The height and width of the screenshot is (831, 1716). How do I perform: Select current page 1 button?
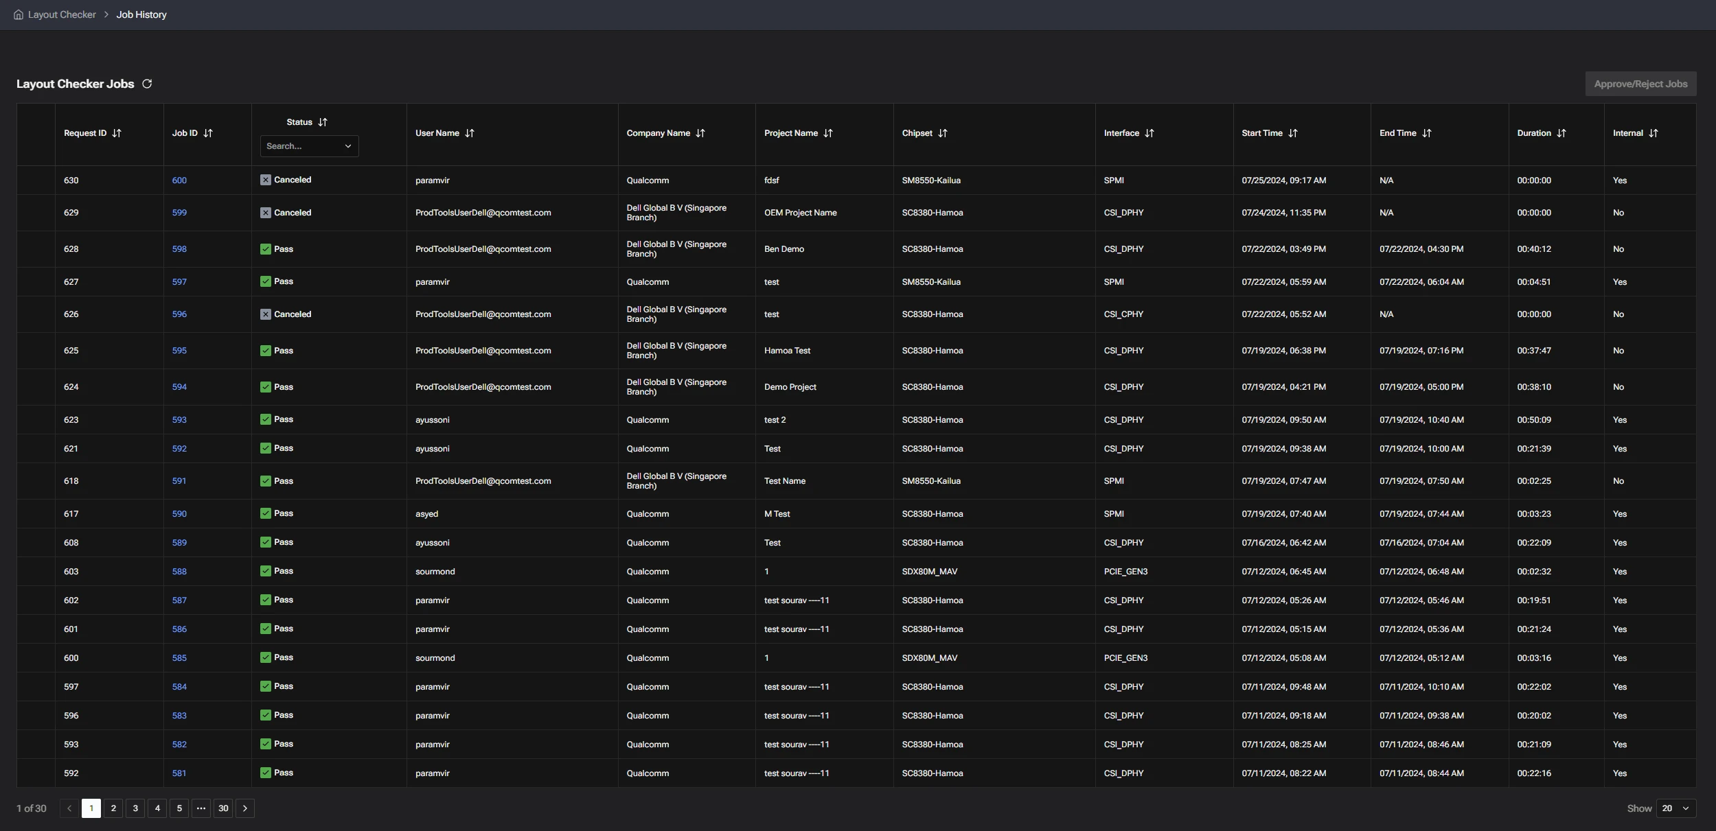pos(91,808)
